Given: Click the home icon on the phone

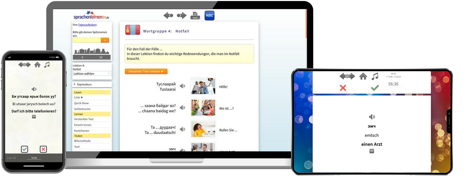Looking at the screenshot, I should [x=37, y=65].
